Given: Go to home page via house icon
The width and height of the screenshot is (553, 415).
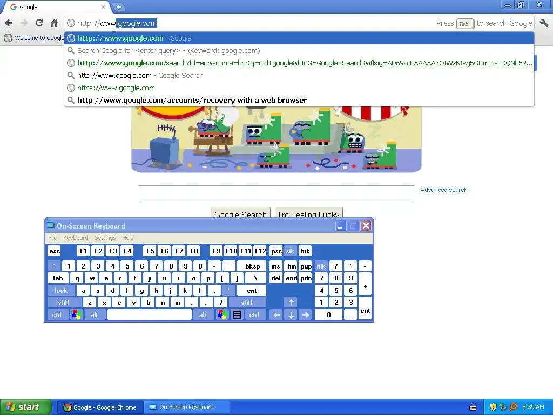Looking at the screenshot, I should tap(54, 23).
